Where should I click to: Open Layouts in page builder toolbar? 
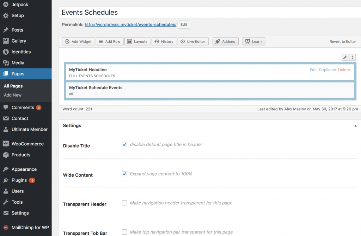pyautogui.click(x=137, y=41)
